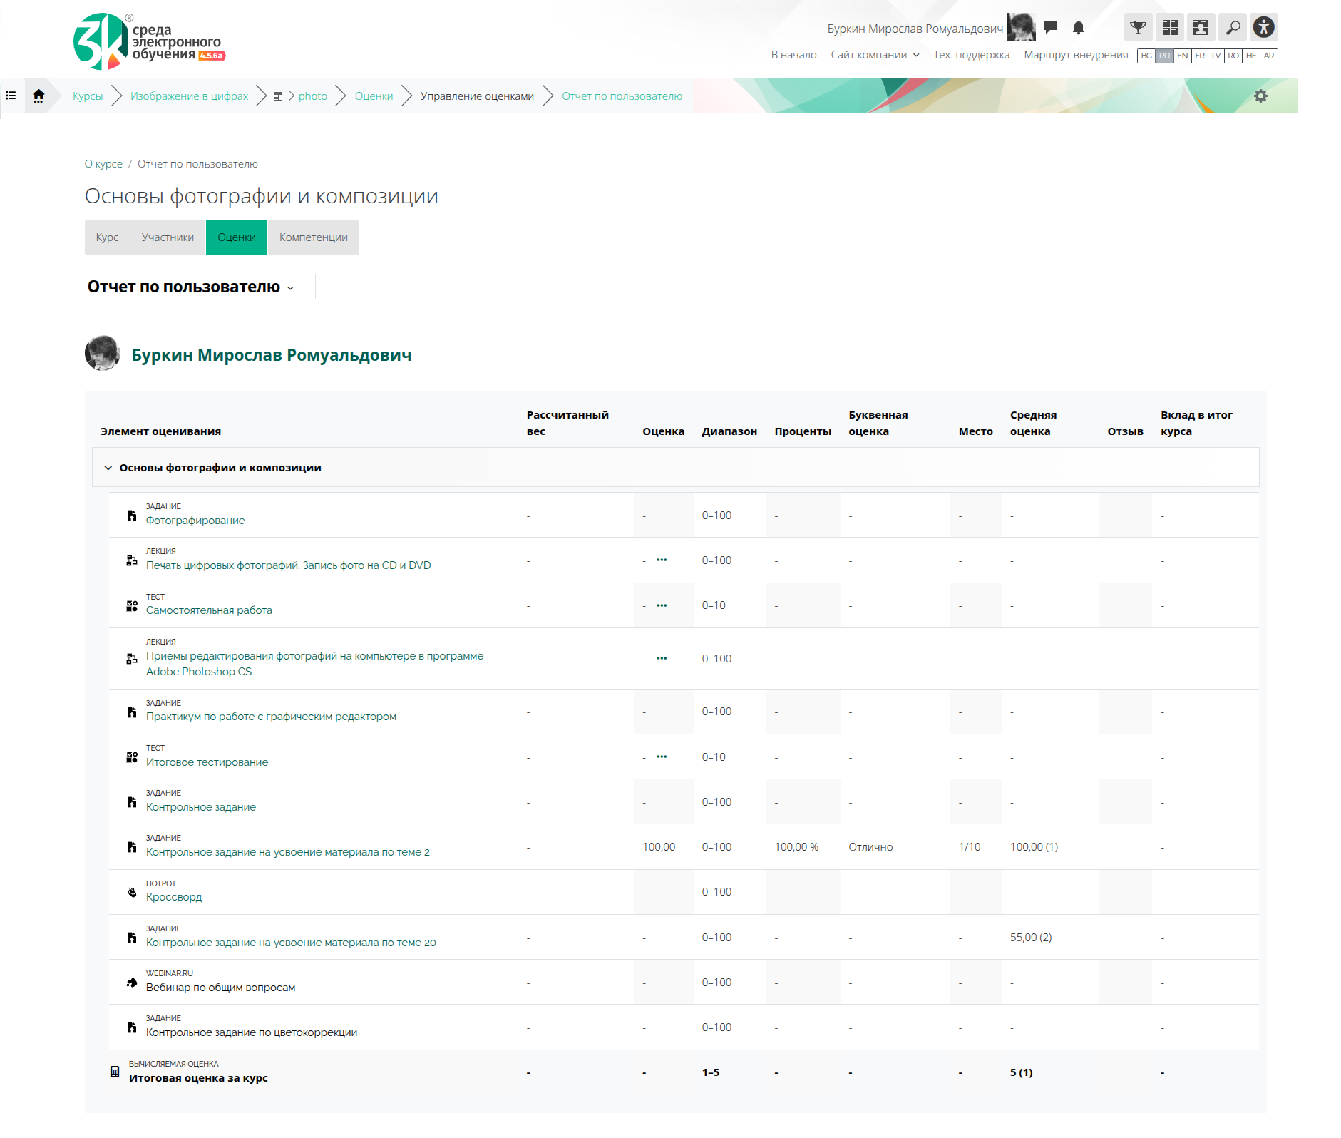Click the home icon in breadcrumb bar
This screenshot has height=1138, width=1341.
coord(38,96)
